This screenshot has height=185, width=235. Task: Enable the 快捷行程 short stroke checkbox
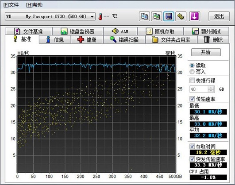(x=192, y=81)
